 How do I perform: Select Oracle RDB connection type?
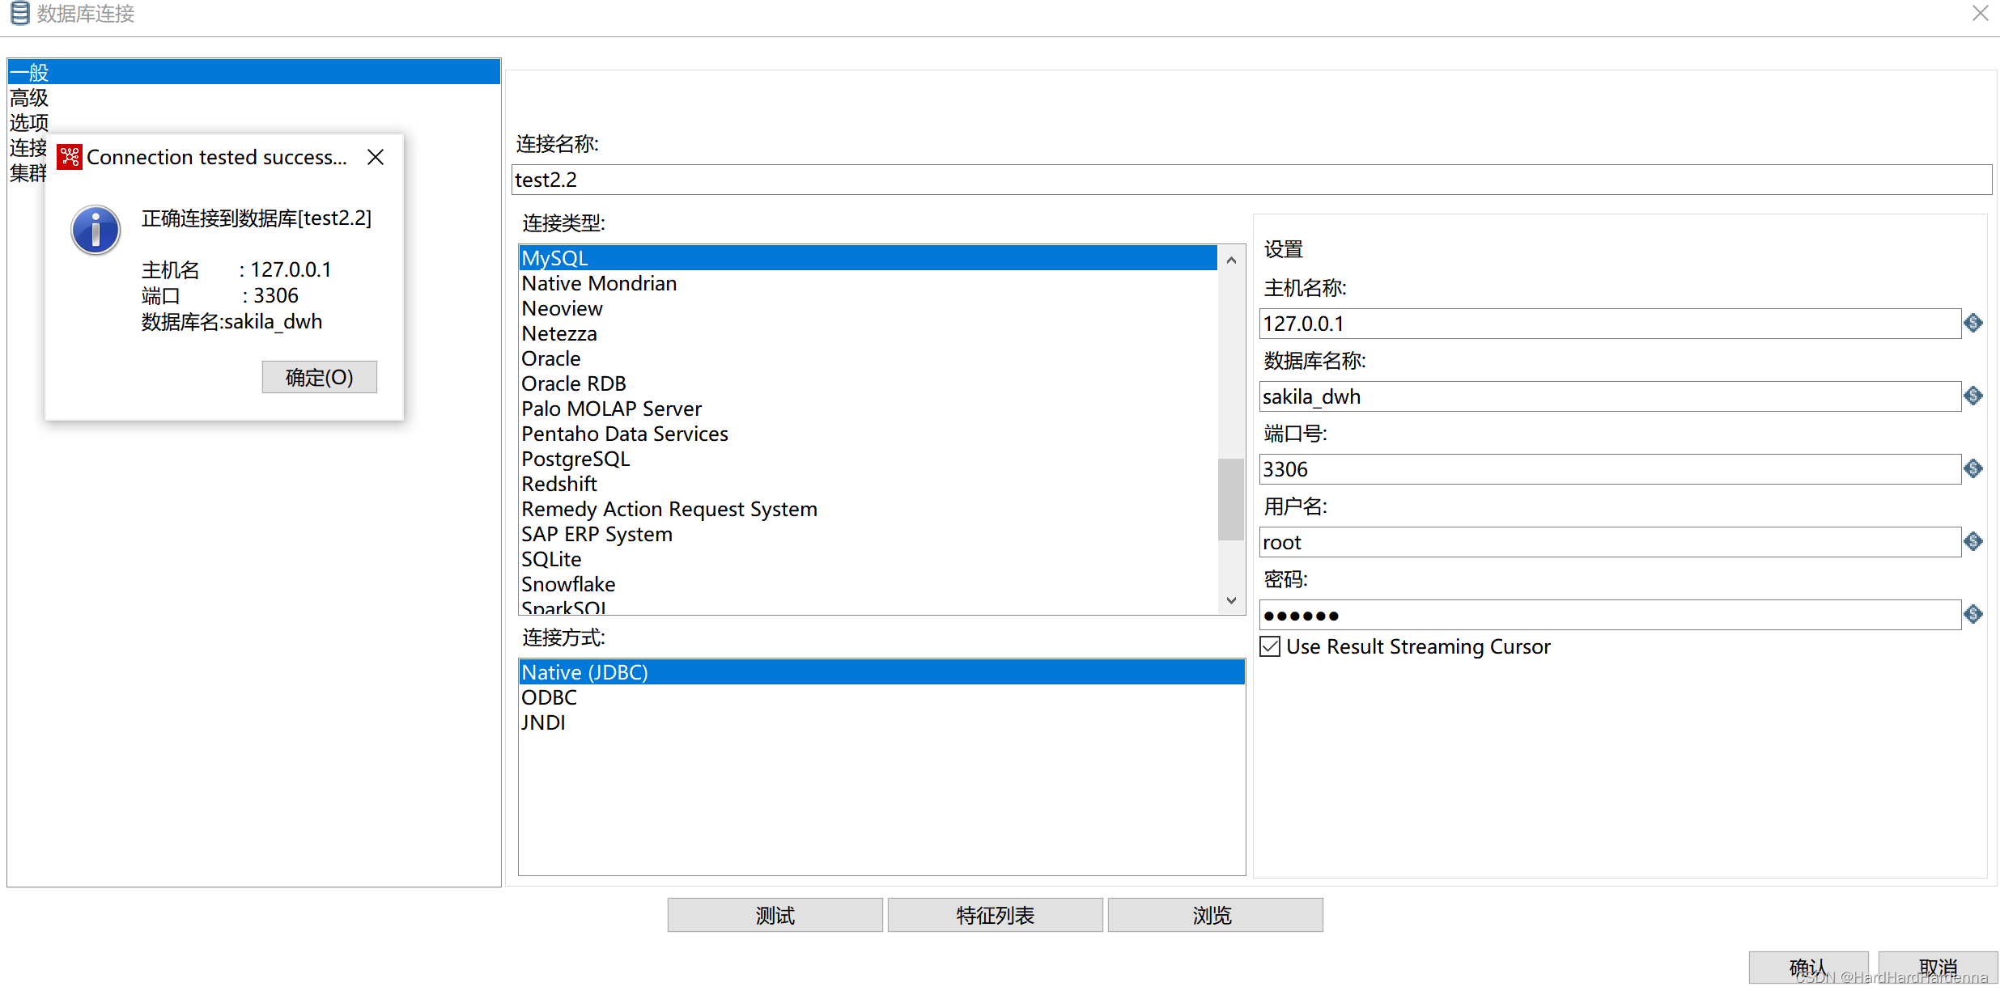868,383
